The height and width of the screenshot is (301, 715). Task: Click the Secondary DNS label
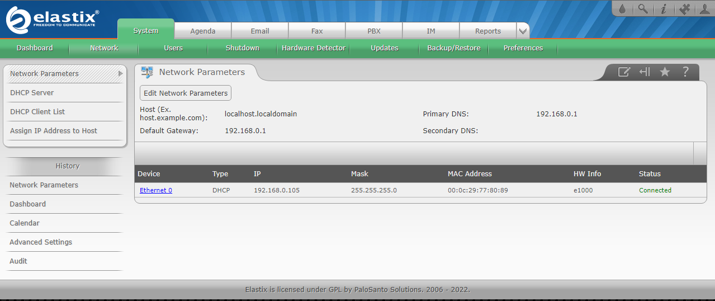tap(451, 131)
